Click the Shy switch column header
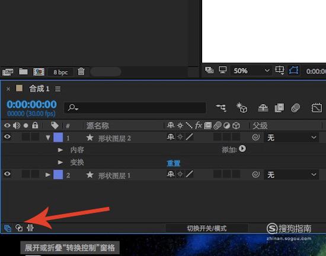Viewport: 326px width, 256px height. pyautogui.click(x=171, y=125)
